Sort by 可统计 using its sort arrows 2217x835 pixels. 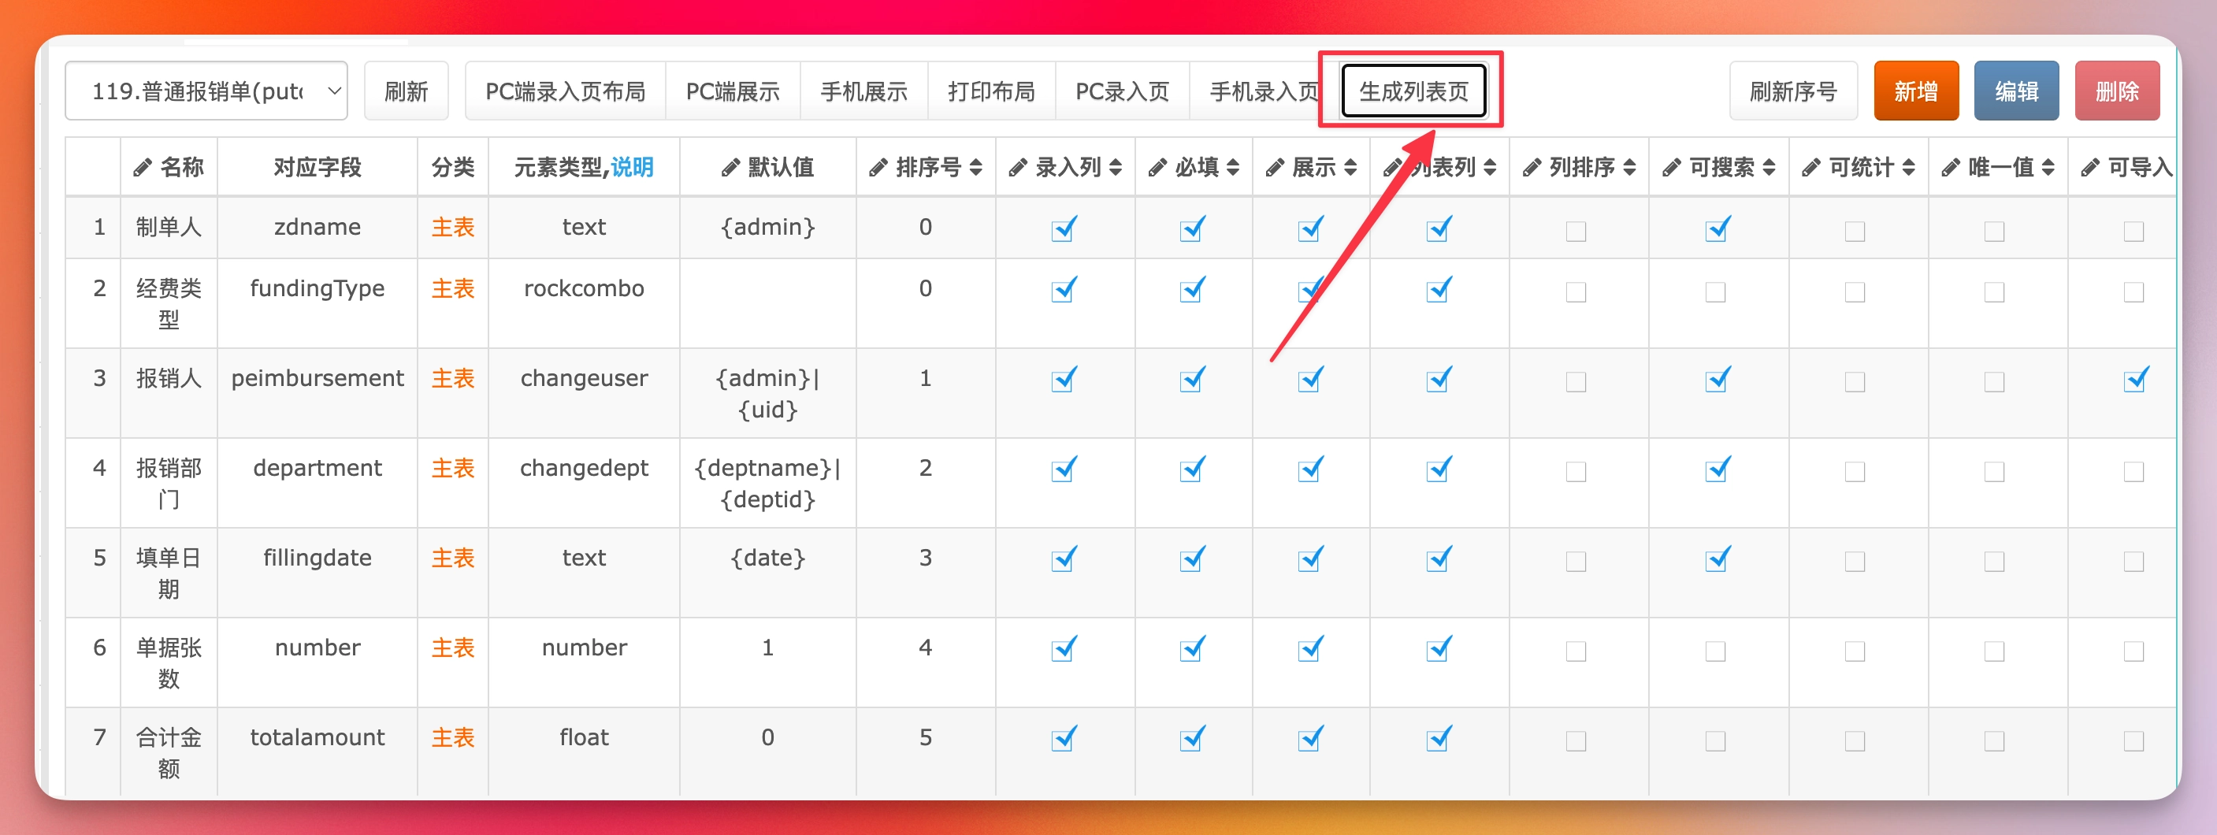[1909, 168]
